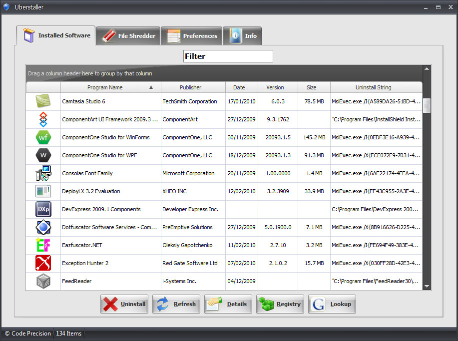Select ComponentOne Studio for WinForms entry
This screenshot has height=341, width=458.
(x=106, y=137)
